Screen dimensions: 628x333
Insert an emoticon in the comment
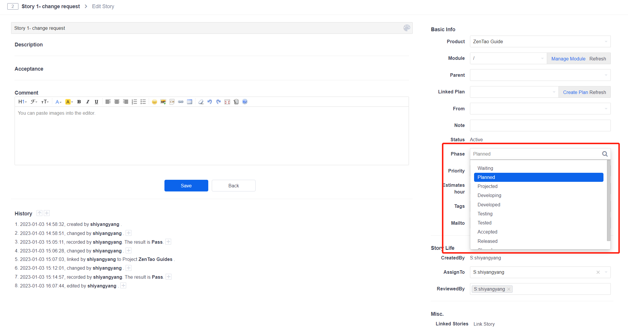click(x=155, y=102)
